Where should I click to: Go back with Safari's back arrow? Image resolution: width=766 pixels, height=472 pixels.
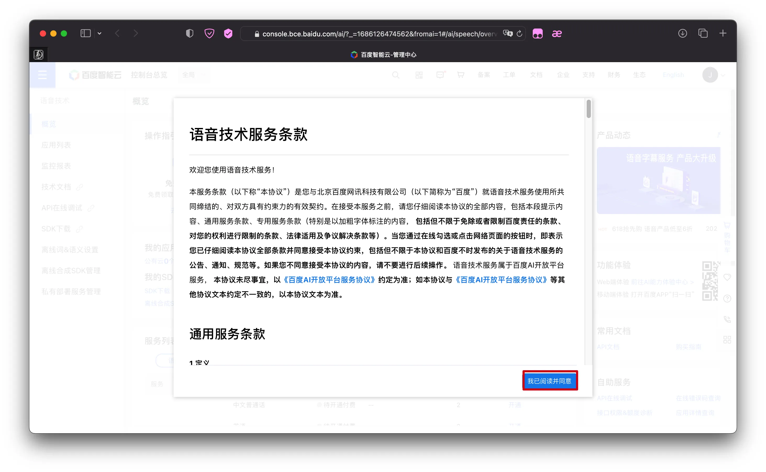pyautogui.click(x=118, y=33)
